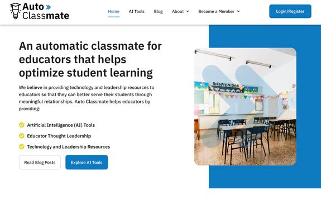321x204 pixels.
Task: Click the headline An automatic classmate for educators
Action: coord(90,59)
